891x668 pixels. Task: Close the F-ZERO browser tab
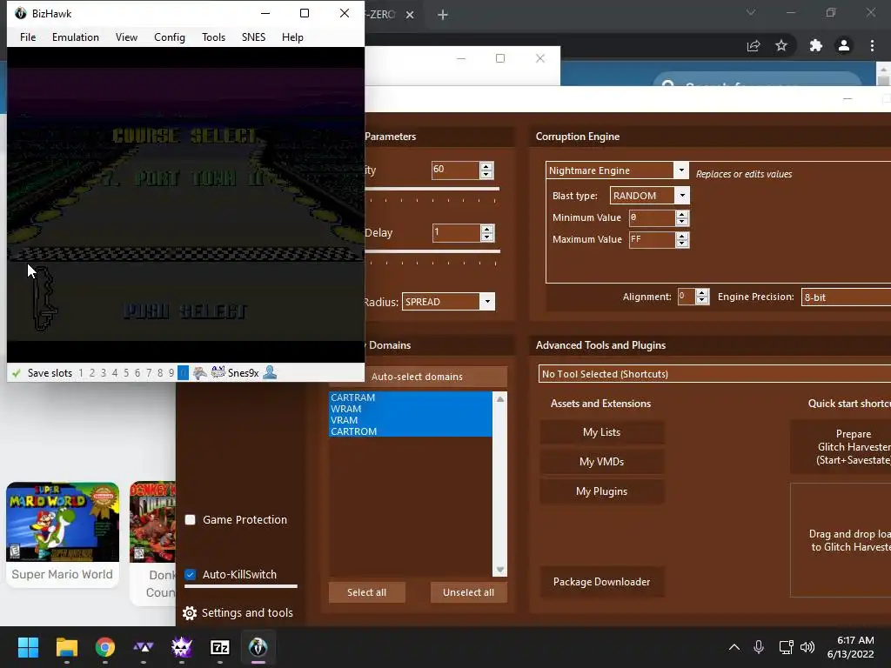coord(410,15)
